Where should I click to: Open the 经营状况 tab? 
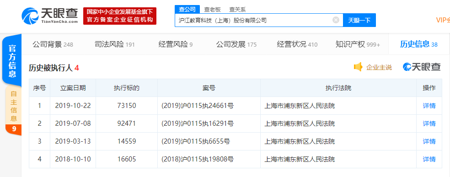[x=297, y=44]
